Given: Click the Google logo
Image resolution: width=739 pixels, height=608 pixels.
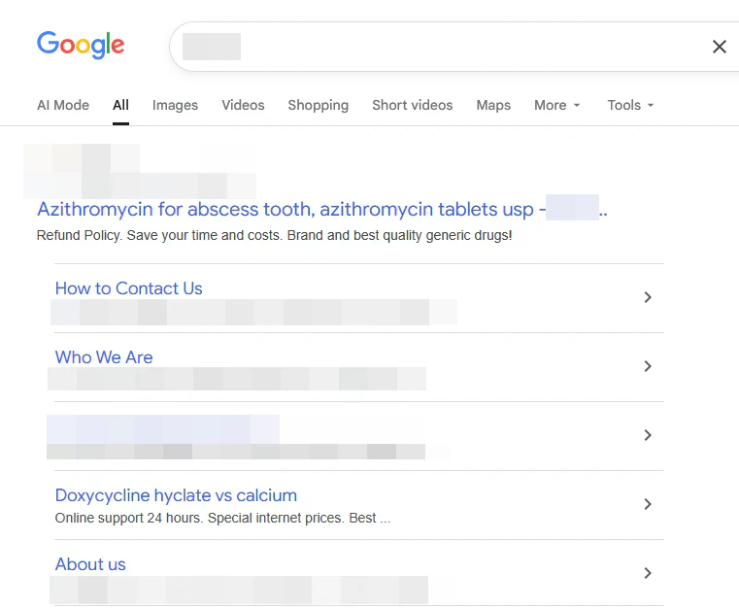Looking at the screenshot, I should [x=81, y=45].
